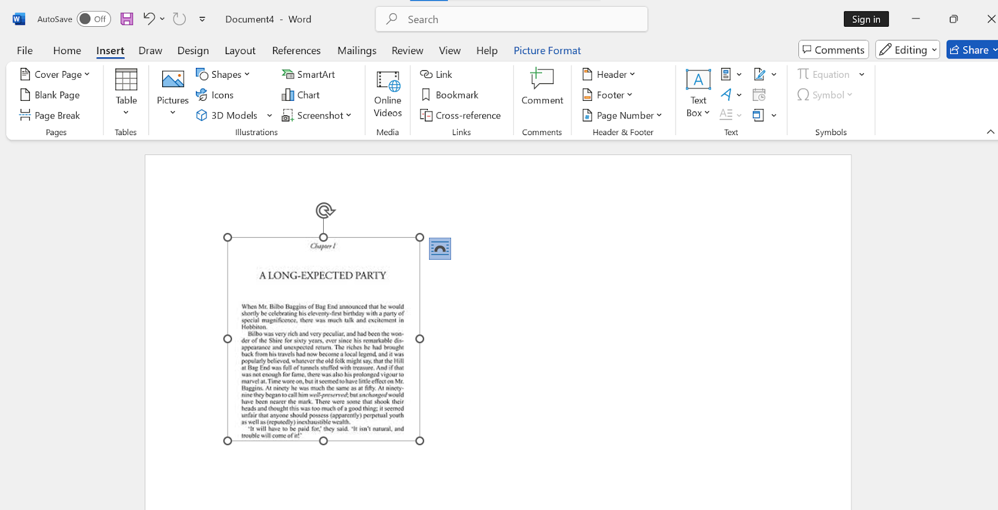Add a Bookmark
The width and height of the screenshot is (998, 510).
[x=450, y=95]
